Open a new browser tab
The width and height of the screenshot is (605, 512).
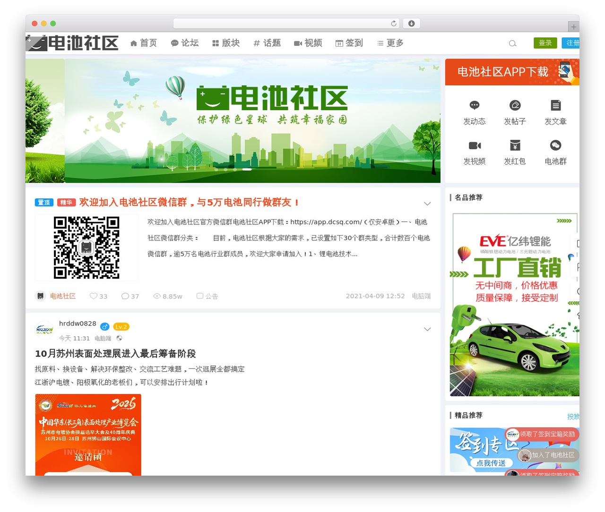(573, 27)
